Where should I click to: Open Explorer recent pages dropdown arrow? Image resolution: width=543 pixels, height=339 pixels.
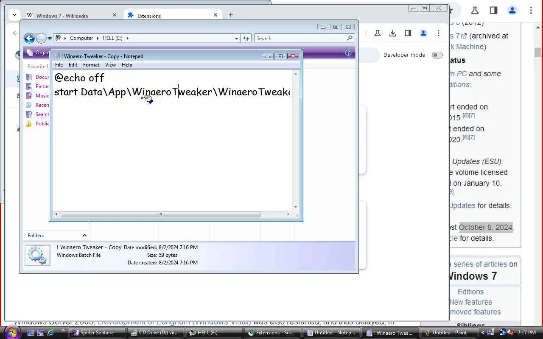pos(50,39)
